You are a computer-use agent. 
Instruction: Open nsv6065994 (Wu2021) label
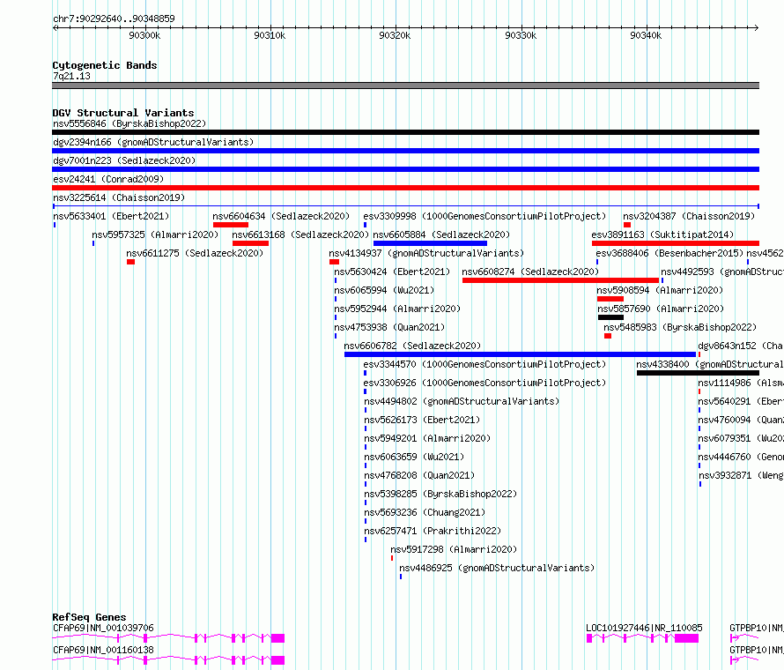[384, 290]
